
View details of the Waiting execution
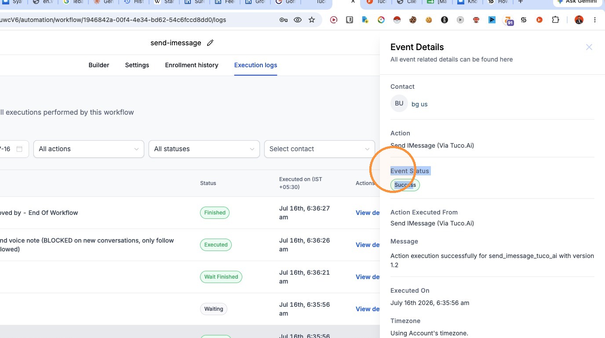pos(368,309)
